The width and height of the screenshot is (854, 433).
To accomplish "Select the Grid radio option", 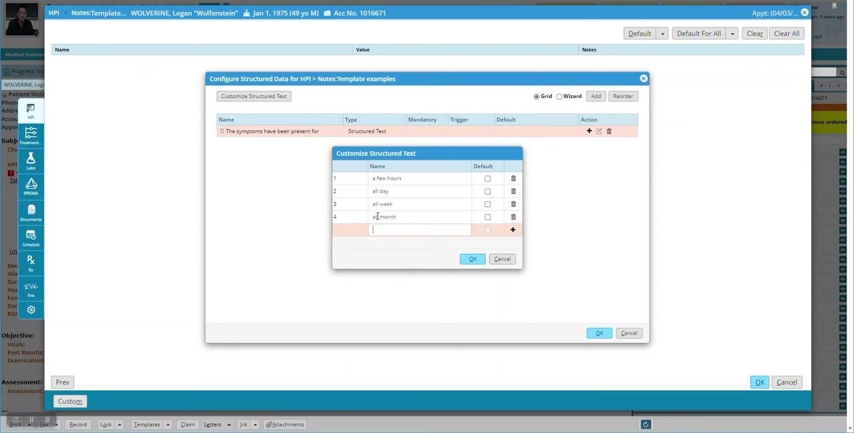I will coord(536,97).
